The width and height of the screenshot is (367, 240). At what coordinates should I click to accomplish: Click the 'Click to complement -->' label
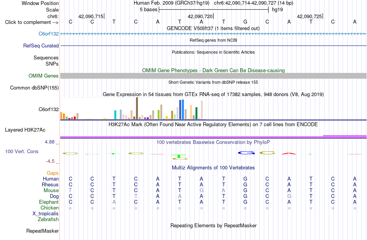[x=32, y=22]
